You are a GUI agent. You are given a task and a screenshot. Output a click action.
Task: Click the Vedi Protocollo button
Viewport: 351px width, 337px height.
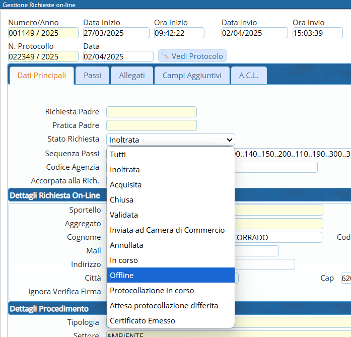pyautogui.click(x=192, y=56)
